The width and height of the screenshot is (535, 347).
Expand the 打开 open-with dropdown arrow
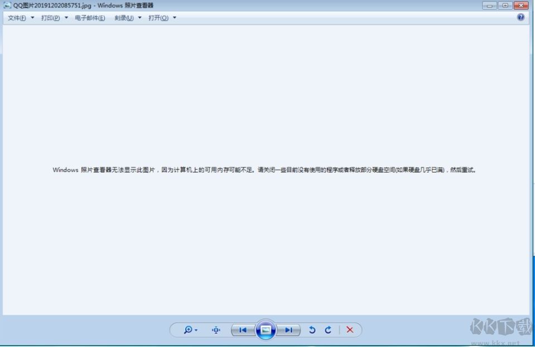(174, 17)
